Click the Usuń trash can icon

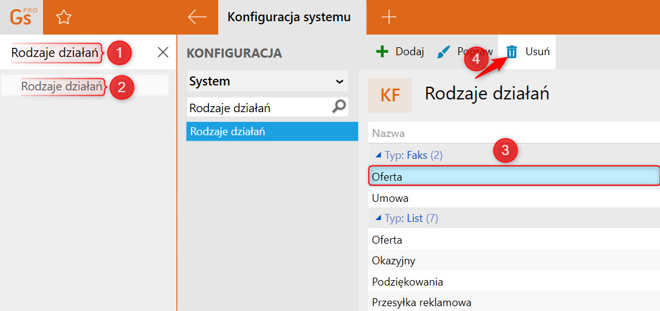pyautogui.click(x=512, y=52)
